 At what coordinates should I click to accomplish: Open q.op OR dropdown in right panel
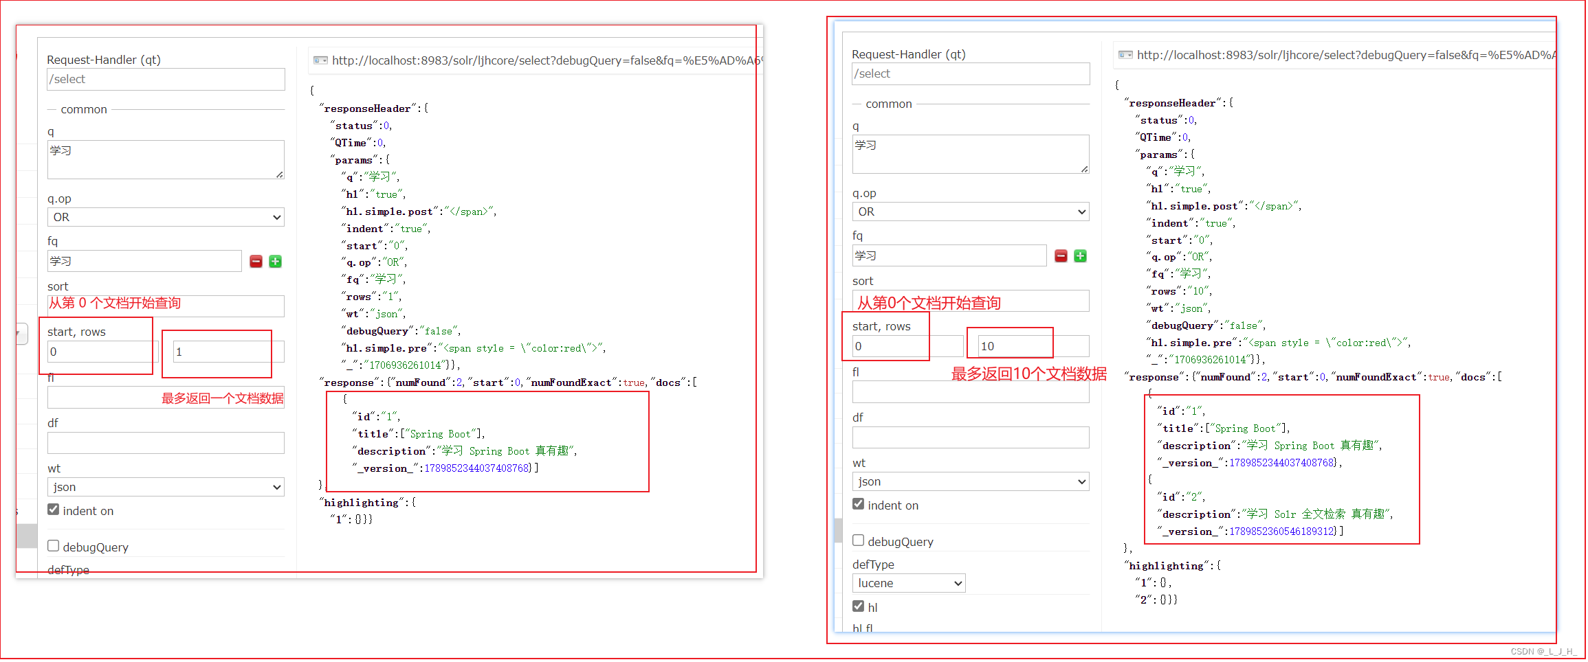pos(971,212)
